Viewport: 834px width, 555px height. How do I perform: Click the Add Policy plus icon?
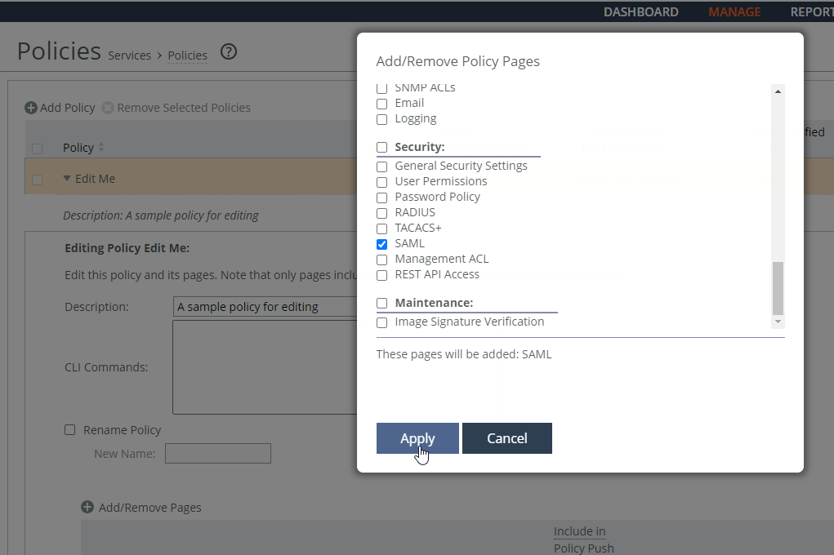pyautogui.click(x=30, y=108)
